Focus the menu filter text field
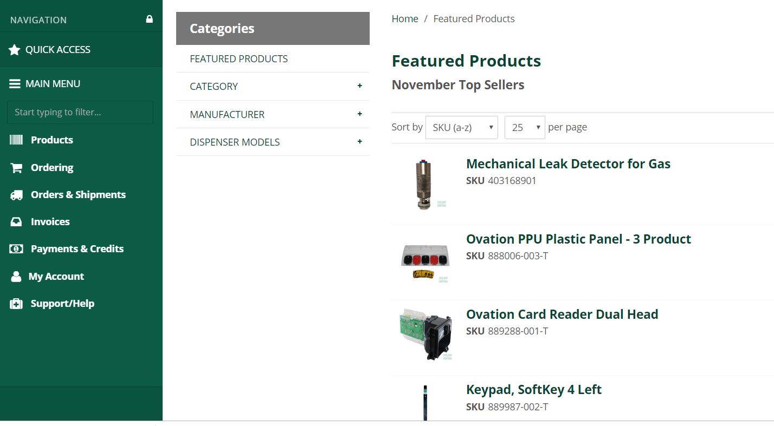 tap(80, 112)
